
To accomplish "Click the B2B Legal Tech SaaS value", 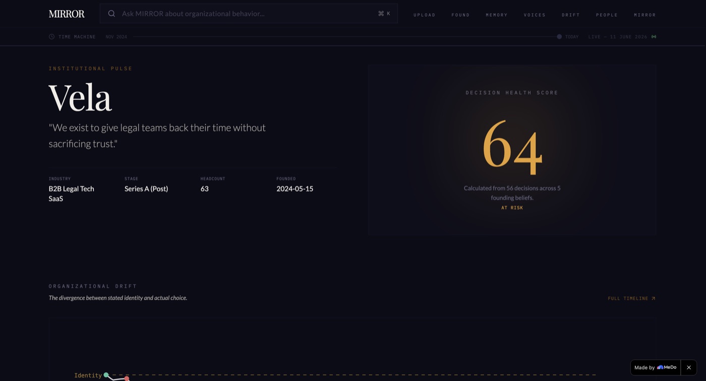I will coord(71,194).
